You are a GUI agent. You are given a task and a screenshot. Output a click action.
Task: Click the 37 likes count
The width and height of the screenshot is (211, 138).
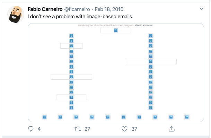tap(134, 129)
